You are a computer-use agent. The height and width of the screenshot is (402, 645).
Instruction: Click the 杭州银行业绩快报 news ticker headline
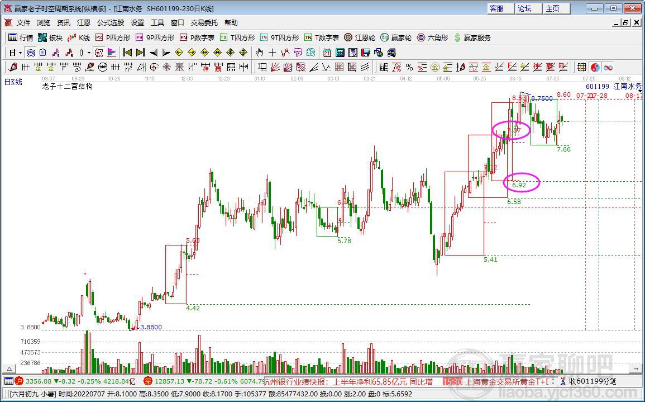[347, 382]
